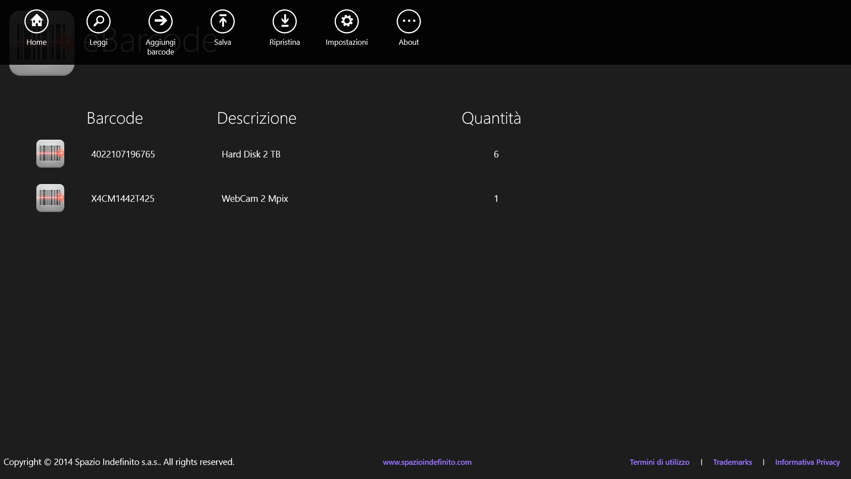The image size is (851, 479).
Task: Click the Salva upload icon
Action: (223, 21)
